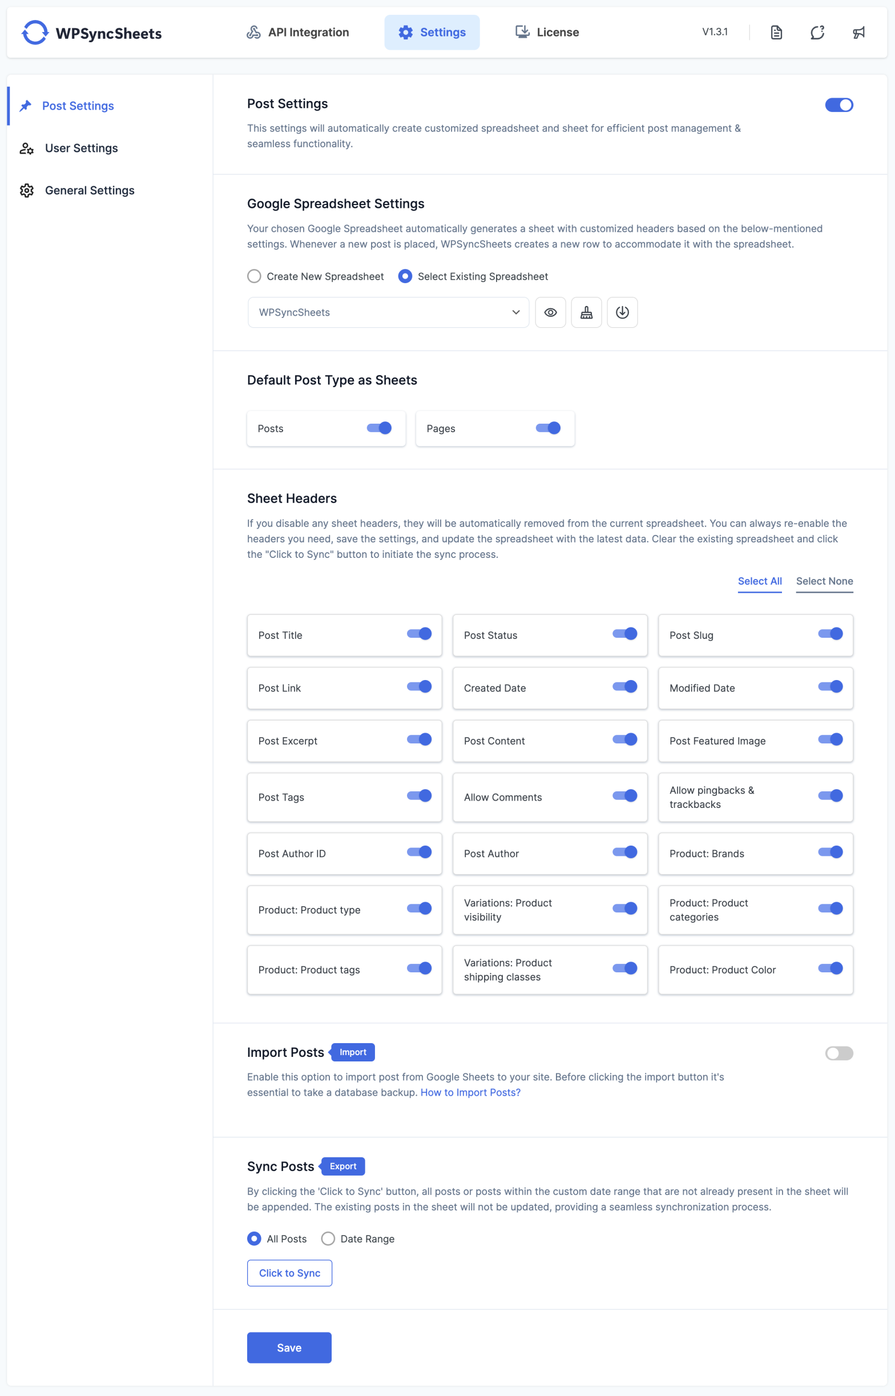Click the User Settings person icon
Image resolution: width=895 pixels, height=1396 pixels.
tap(27, 148)
